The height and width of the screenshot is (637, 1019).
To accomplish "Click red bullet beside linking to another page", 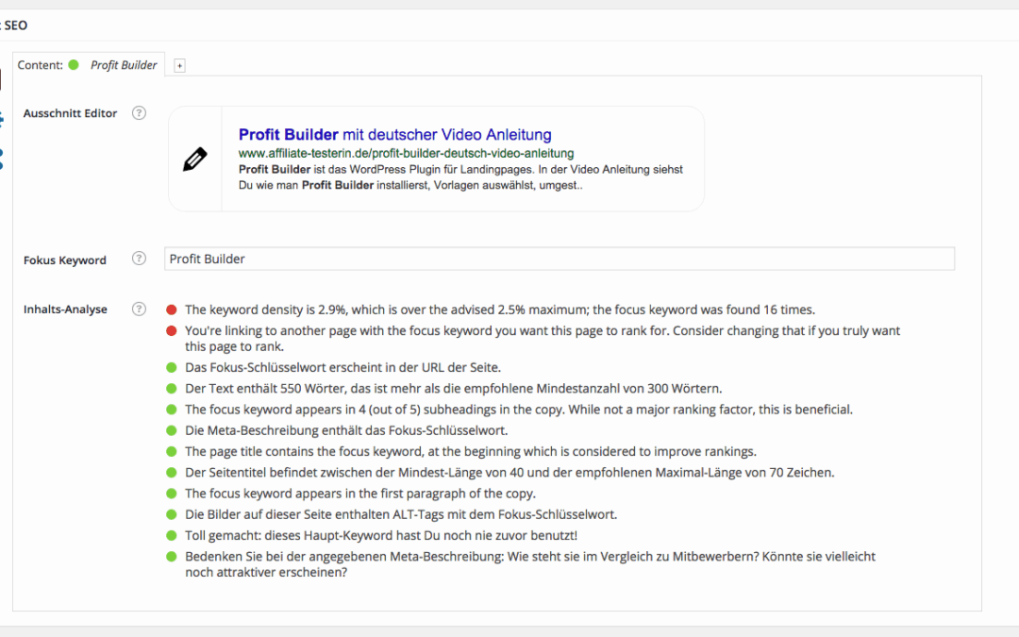I will 172,331.
